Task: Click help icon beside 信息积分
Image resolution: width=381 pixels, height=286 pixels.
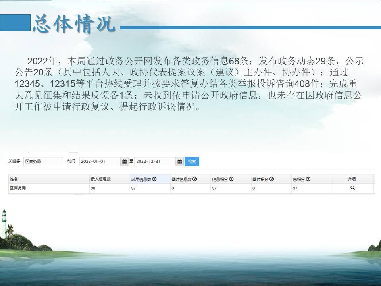Action: [231, 179]
